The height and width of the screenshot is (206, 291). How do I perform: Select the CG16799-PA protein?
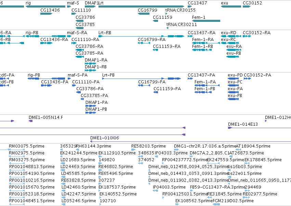coord(144,85)
